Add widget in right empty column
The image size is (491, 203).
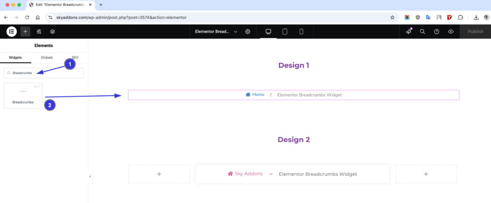pyautogui.click(x=426, y=174)
